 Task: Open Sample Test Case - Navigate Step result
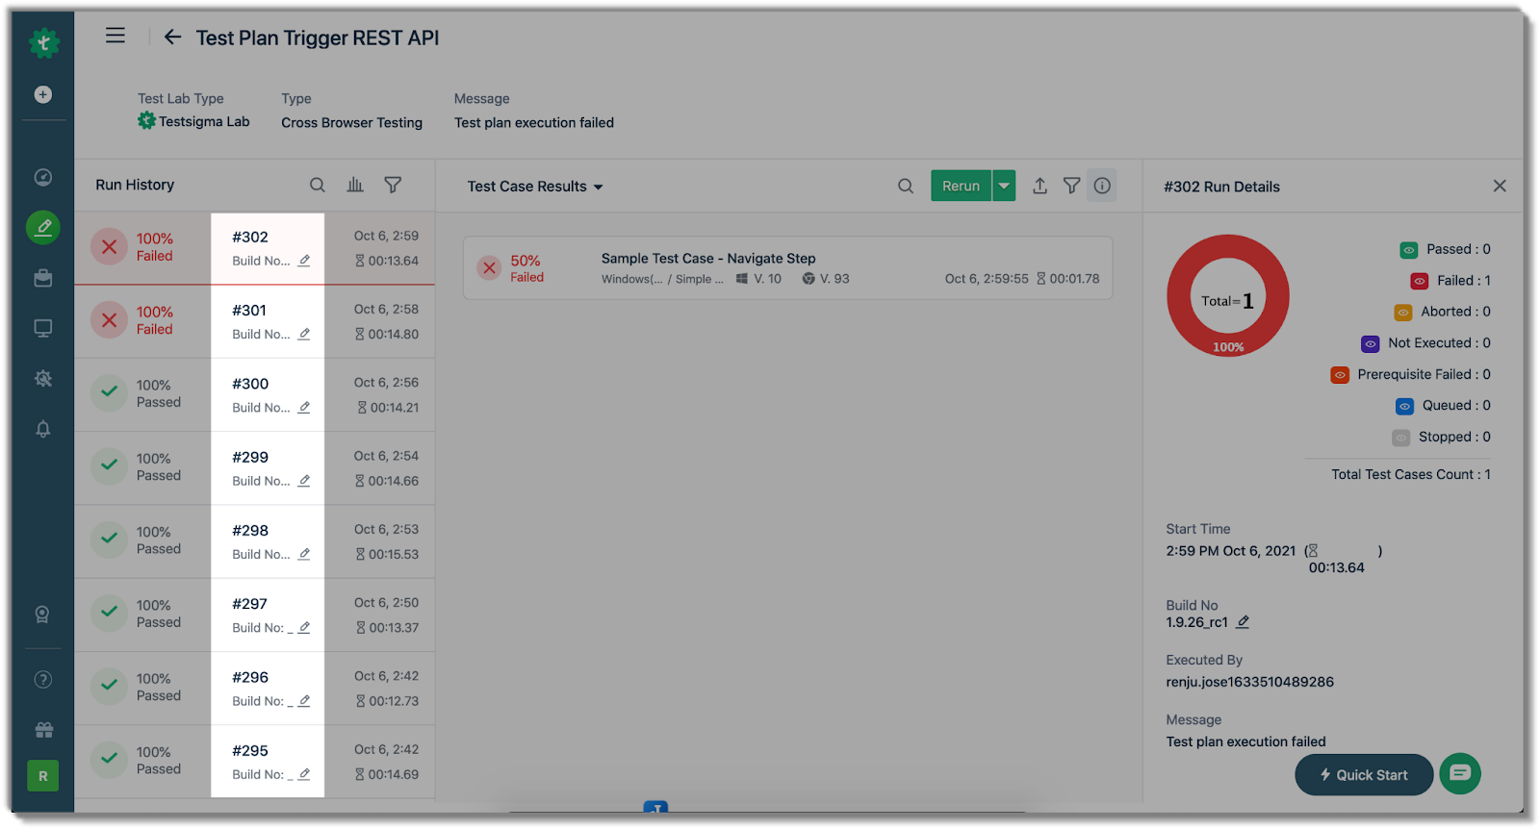[787, 268]
